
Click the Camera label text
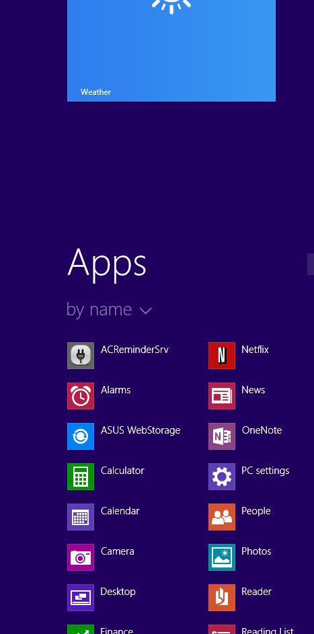[x=117, y=551]
